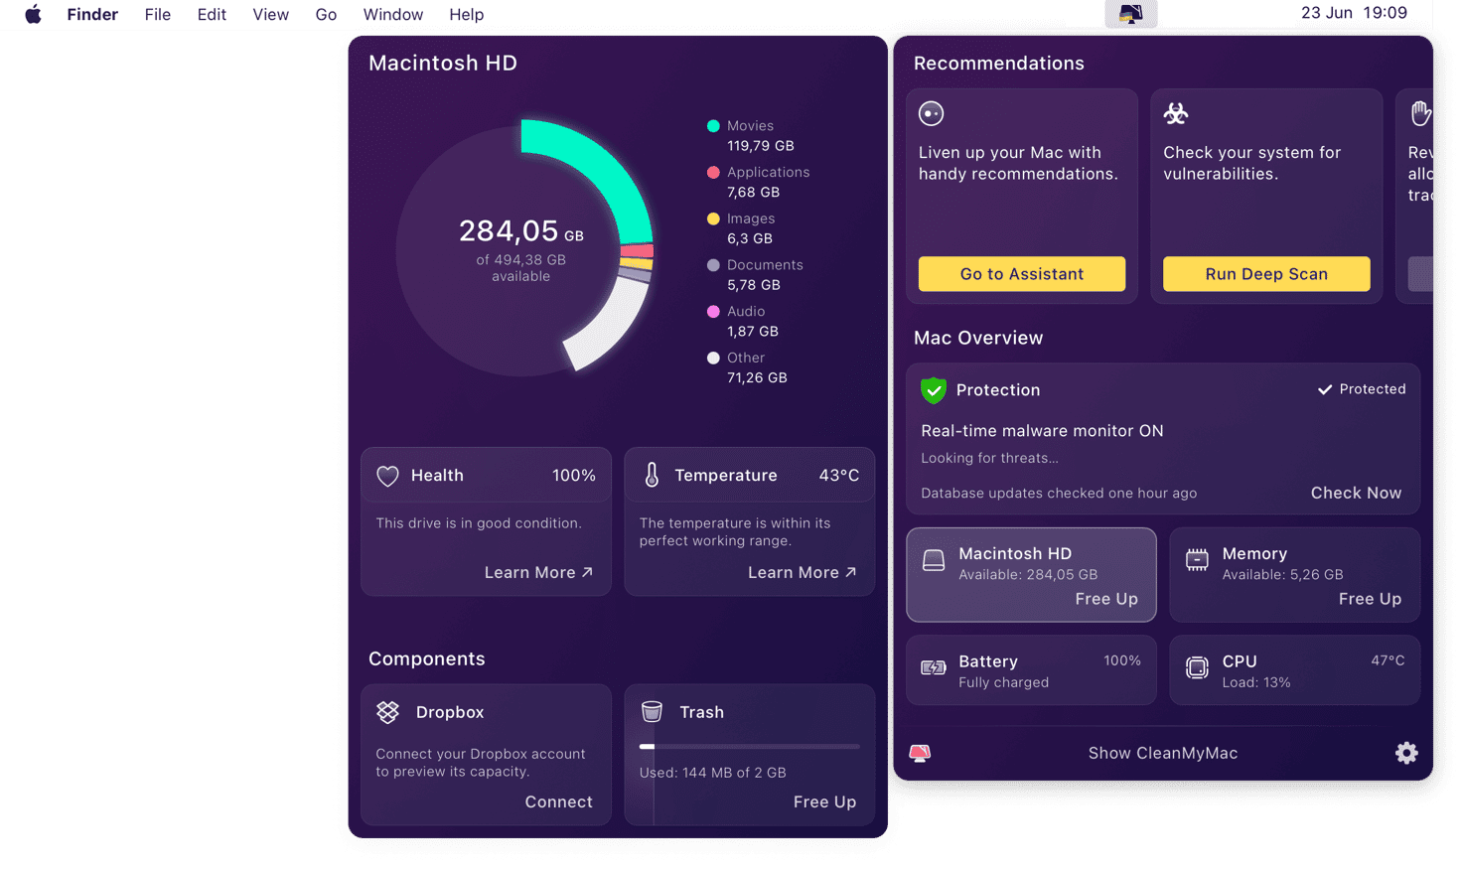The image size is (1462, 872).
Task: Click the Trash bin icon
Action: [652, 711]
